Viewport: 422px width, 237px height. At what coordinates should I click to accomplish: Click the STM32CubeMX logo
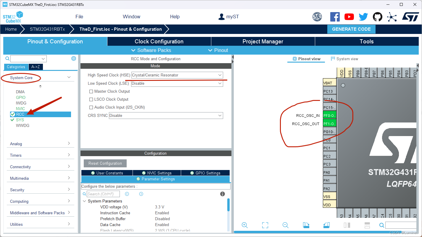pos(13,17)
